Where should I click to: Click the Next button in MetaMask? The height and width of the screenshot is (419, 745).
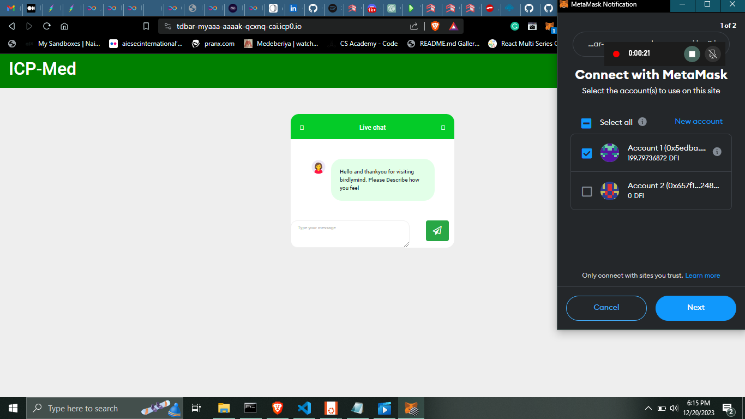[x=695, y=308]
